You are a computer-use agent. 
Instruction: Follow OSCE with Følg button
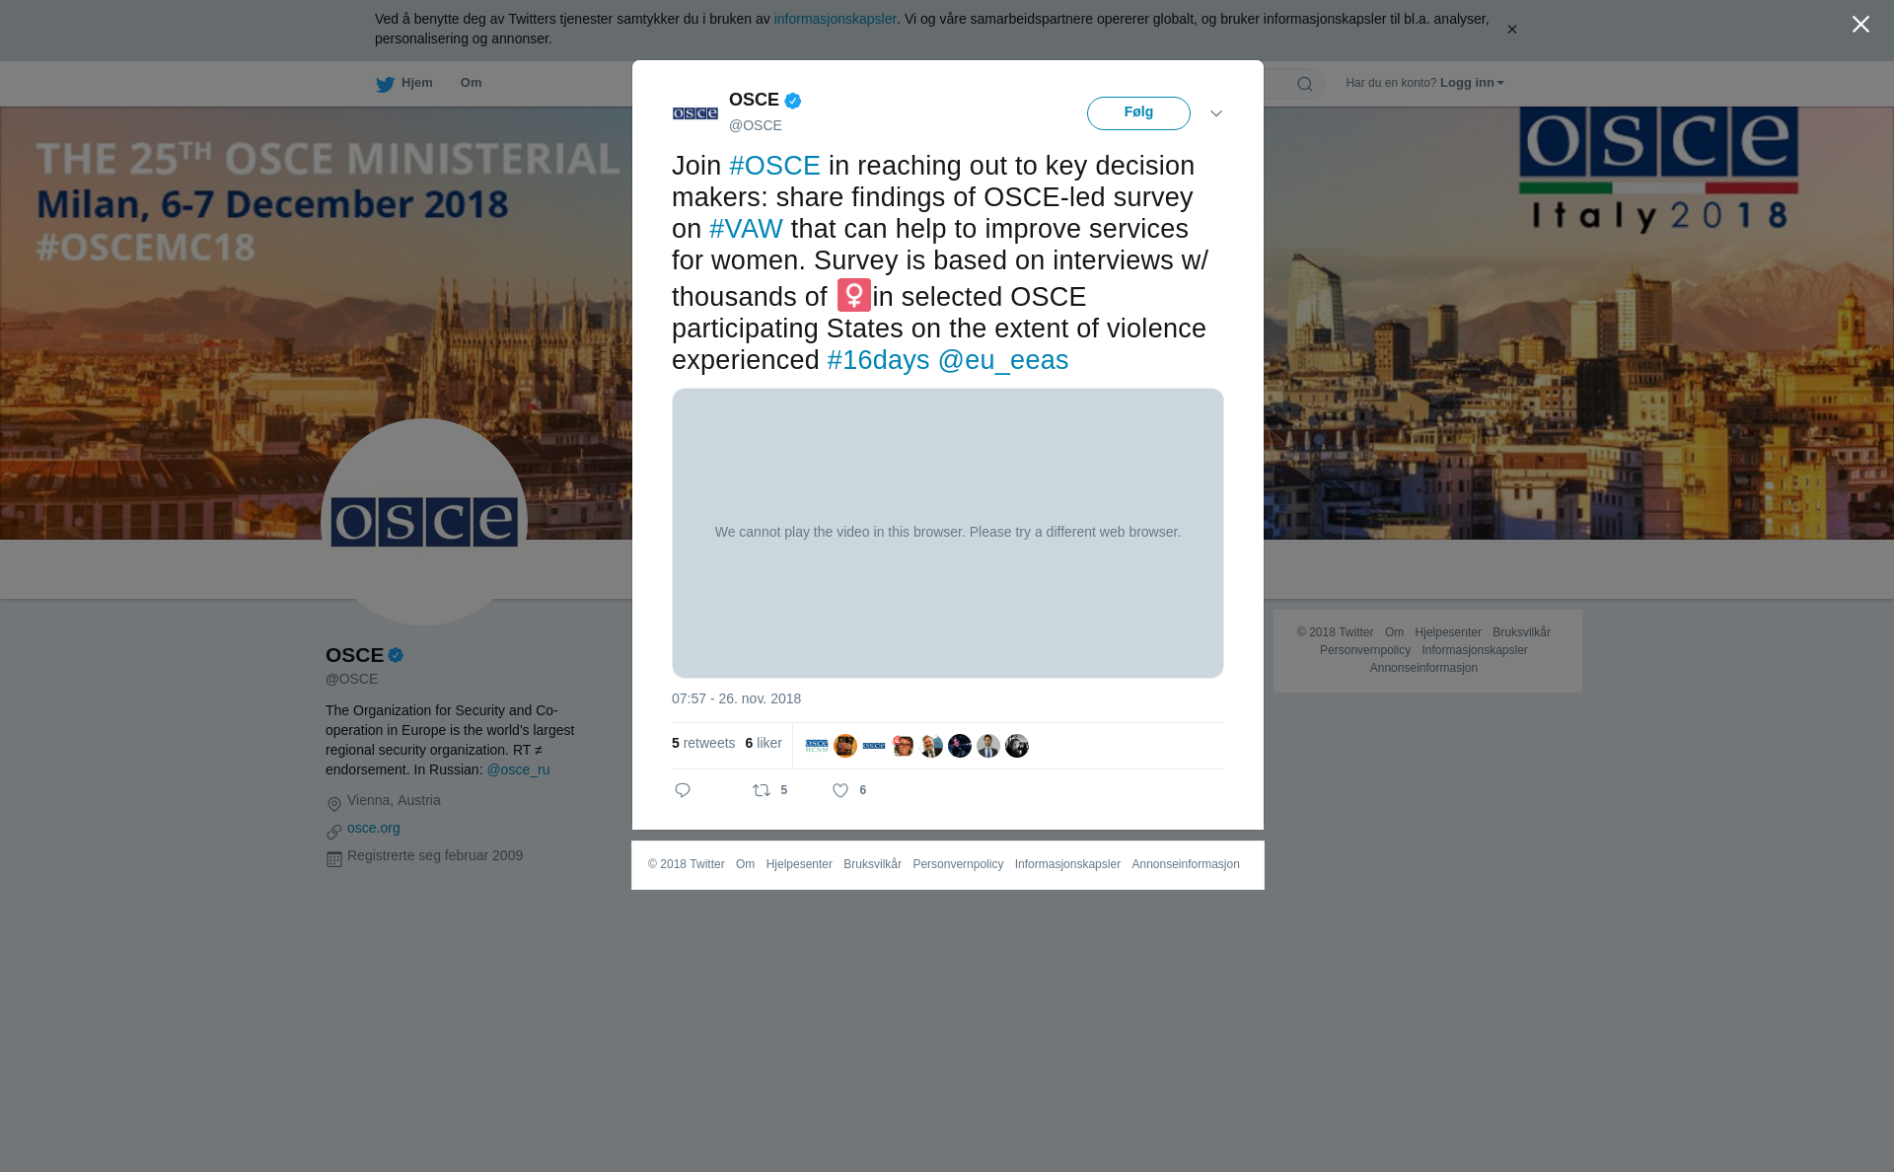[1138, 113]
